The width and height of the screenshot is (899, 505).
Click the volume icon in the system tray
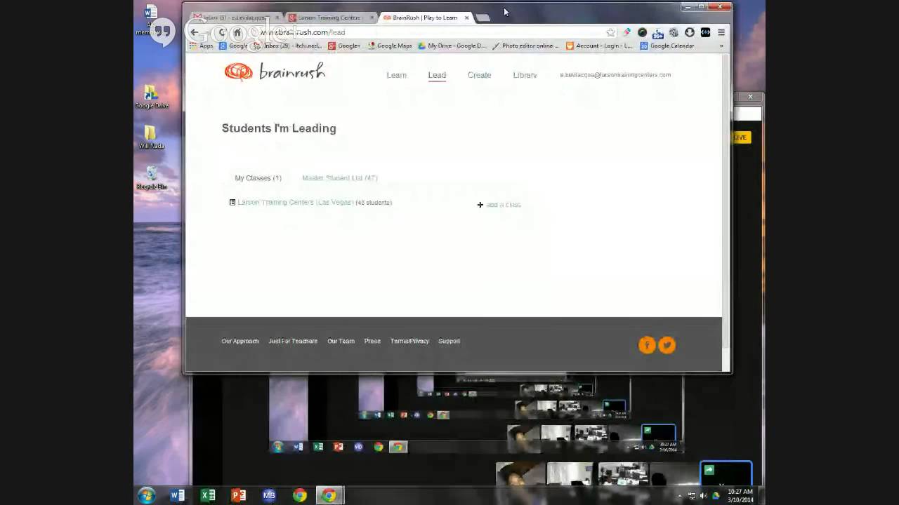704,496
